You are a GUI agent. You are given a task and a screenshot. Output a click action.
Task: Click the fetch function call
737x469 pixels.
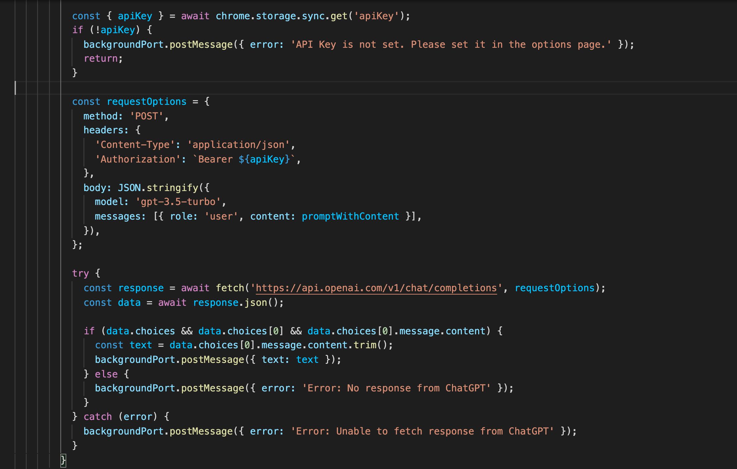coord(230,288)
